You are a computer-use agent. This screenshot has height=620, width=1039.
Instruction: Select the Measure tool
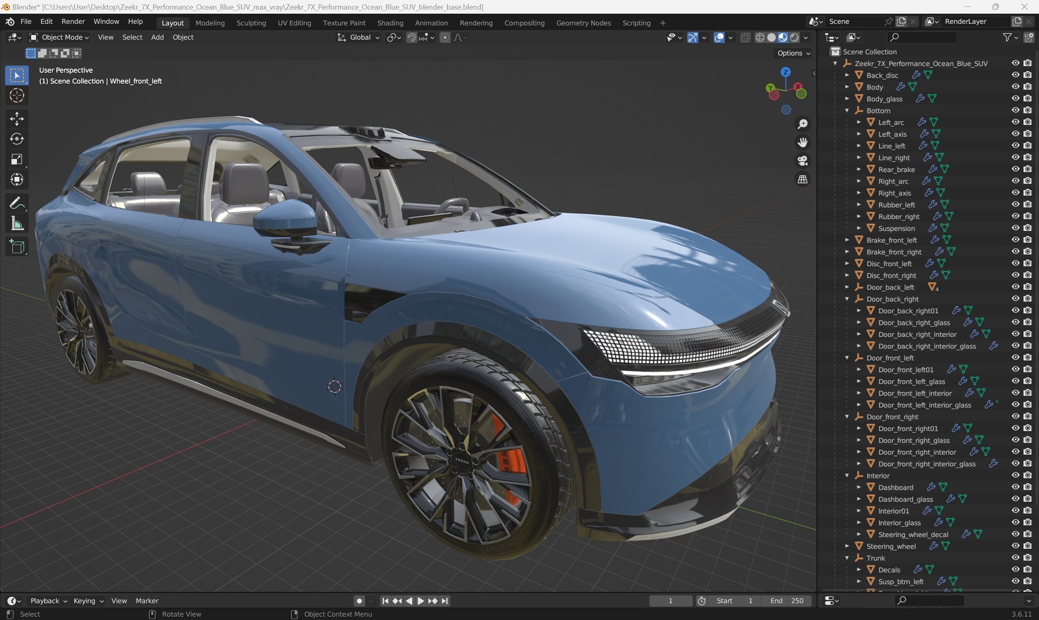(x=17, y=224)
